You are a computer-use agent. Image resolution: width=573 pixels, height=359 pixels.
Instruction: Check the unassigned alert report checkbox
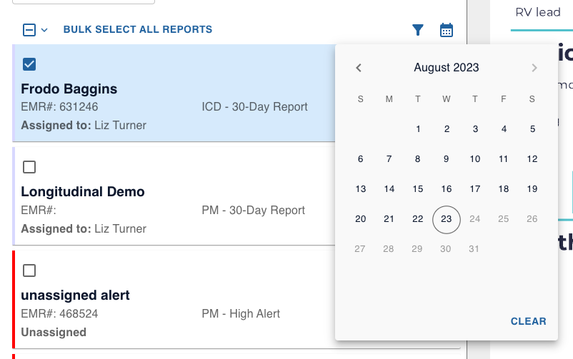tap(29, 270)
